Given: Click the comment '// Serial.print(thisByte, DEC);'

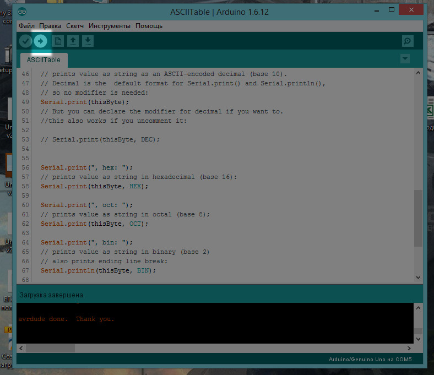Looking at the screenshot, I should [x=100, y=139].
